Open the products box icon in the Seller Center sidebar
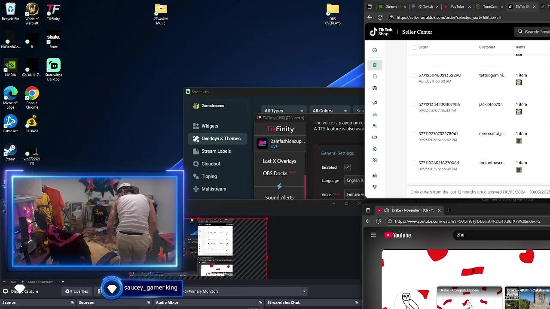 point(375,76)
